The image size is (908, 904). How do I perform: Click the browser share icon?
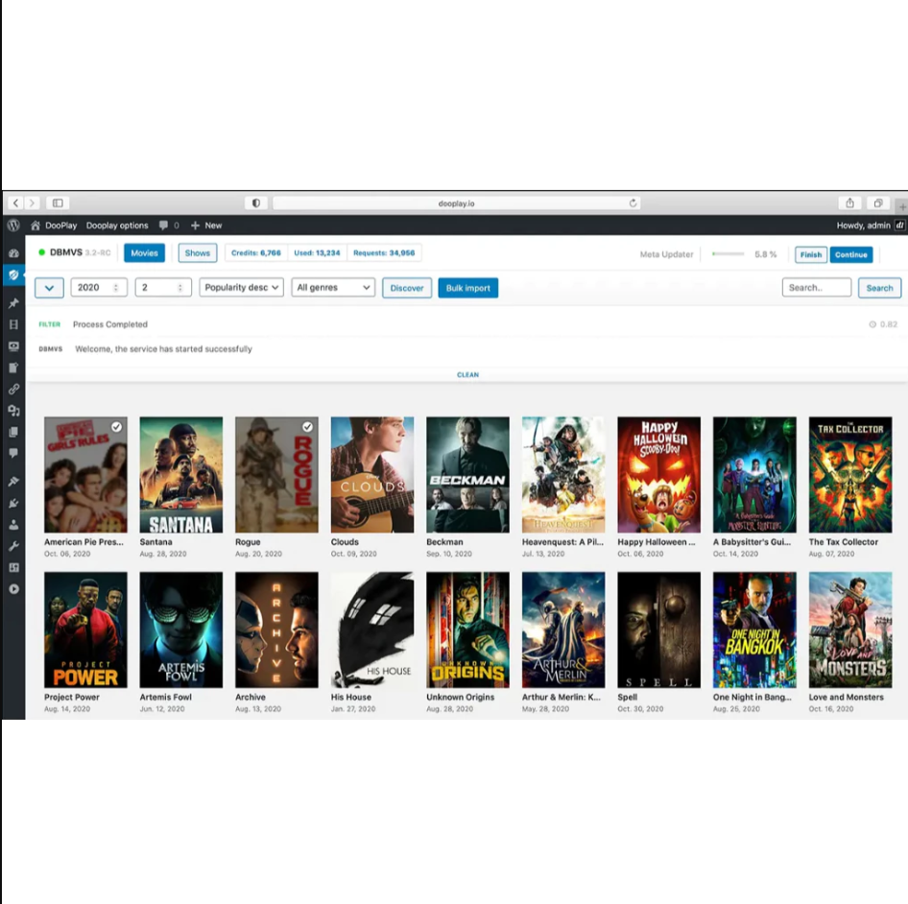[x=849, y=202]
